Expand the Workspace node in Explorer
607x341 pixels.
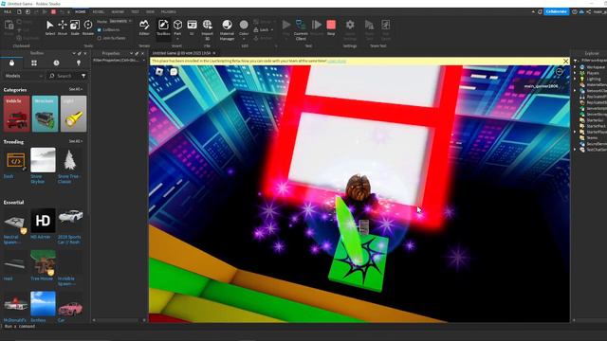[x=575, y=67]
